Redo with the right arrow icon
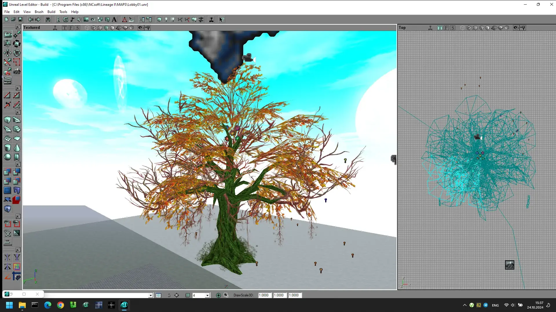 [37, 19]
